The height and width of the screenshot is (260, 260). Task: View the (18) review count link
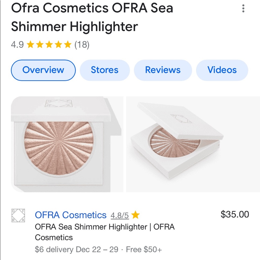pos(82,44)
